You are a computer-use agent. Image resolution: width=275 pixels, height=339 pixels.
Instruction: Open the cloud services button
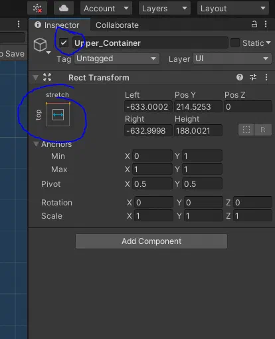[64, 9]
